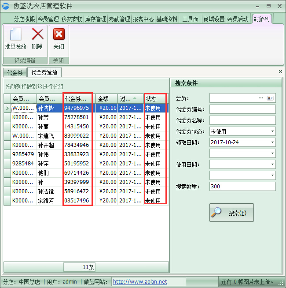The image size is (286, 288).
Task: Expand the 使用日期 end date dropdown
Action: tap(272, 176)
